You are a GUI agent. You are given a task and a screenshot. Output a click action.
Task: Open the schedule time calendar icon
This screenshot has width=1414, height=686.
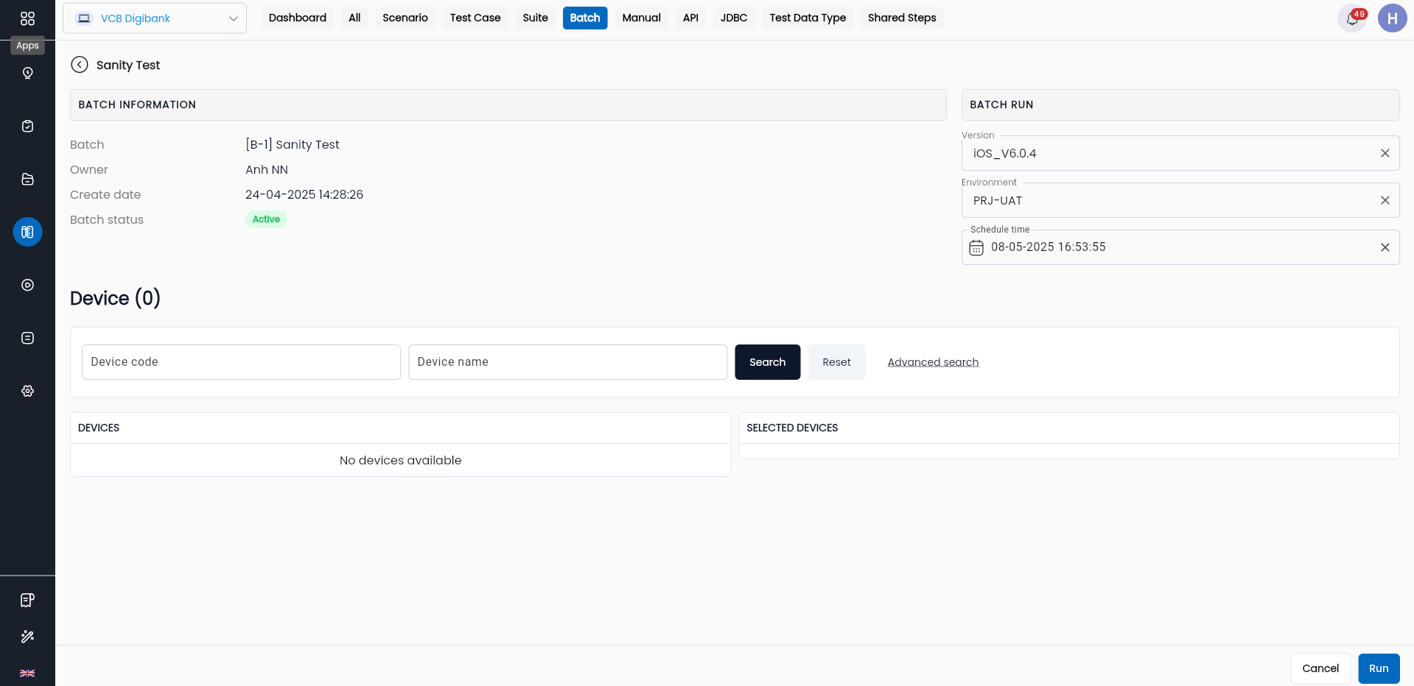[x=976, y=248]
